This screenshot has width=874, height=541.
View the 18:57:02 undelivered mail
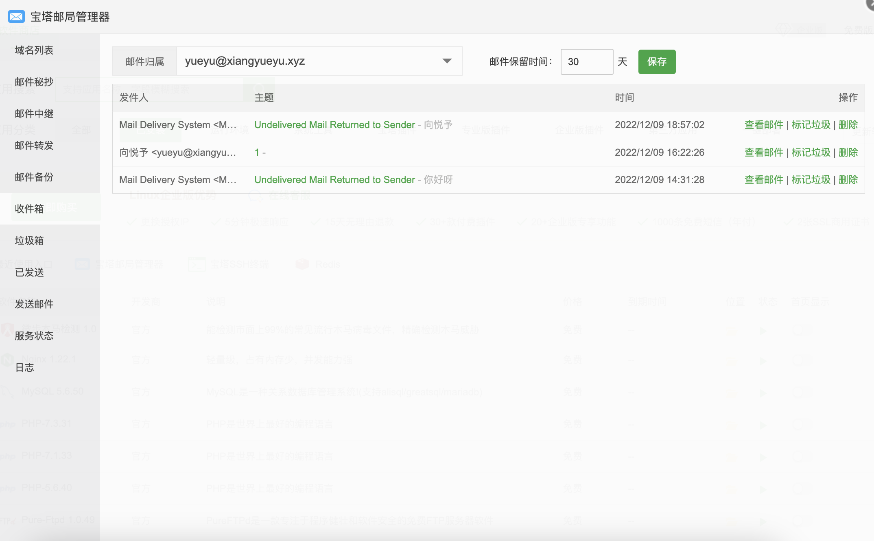click(x=764, y=125)
